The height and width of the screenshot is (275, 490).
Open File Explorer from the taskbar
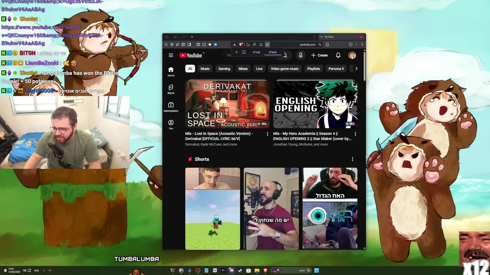point(257,270)
